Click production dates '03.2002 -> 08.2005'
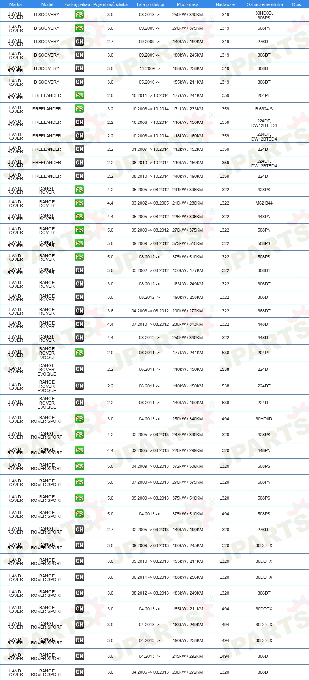The width and height of the screenshot is (309, 680). pos(150,203)
